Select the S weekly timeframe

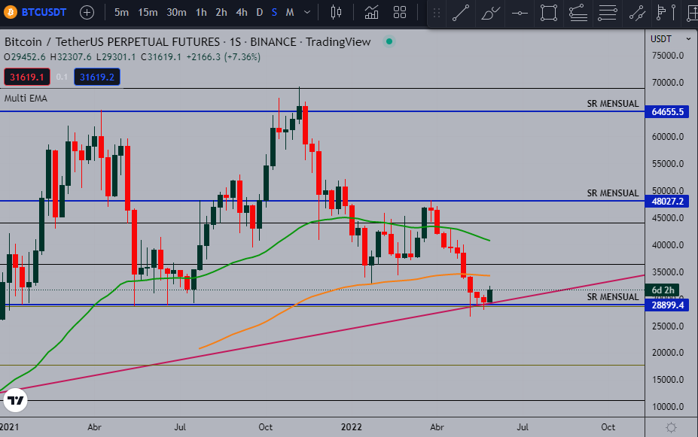click(274, 13)
